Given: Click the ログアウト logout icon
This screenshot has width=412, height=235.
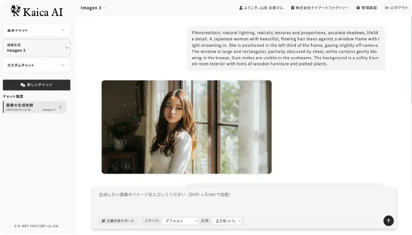Looking at the screenshot, I should [x=387, y=8].
